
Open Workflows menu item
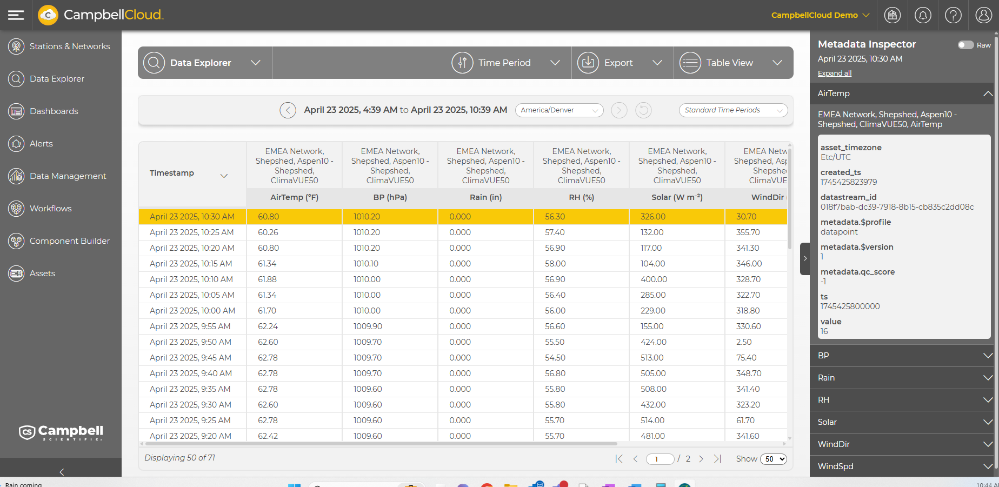point(51,209)
